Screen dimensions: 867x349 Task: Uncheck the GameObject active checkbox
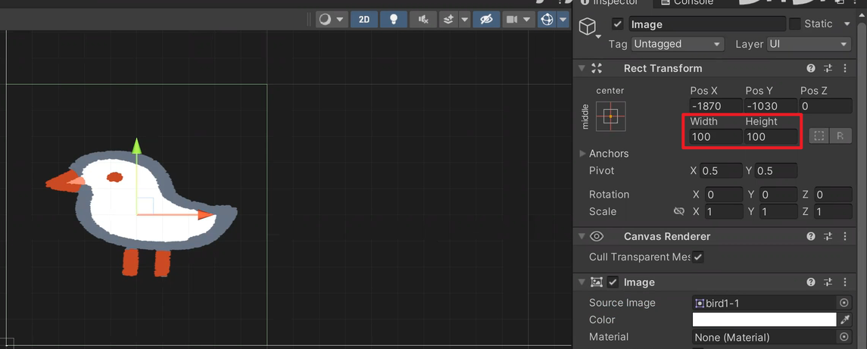point(618,24)
